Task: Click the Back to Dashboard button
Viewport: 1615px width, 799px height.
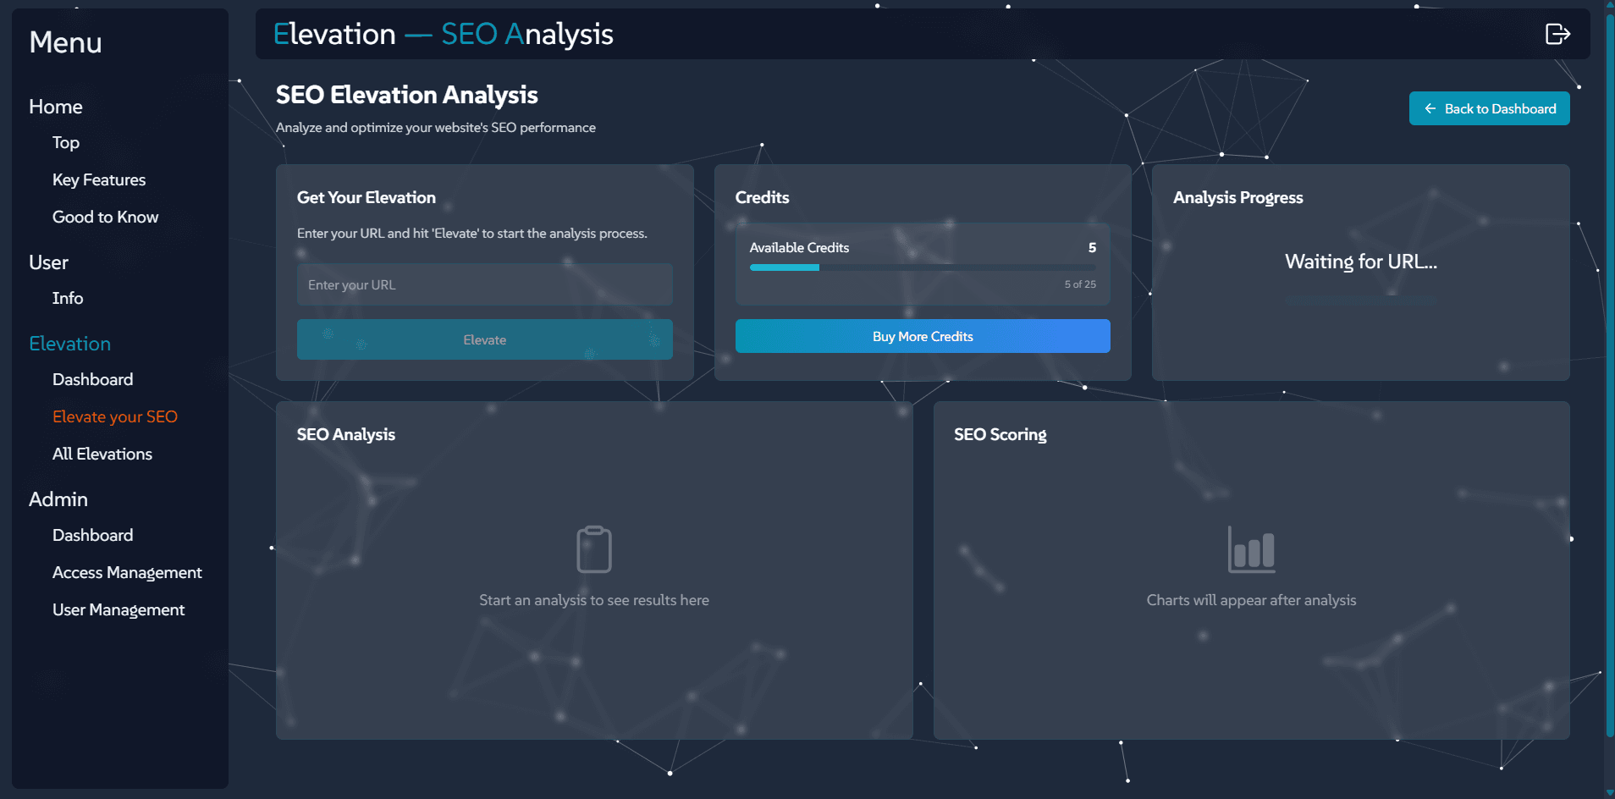Action: pos(1489,108)
